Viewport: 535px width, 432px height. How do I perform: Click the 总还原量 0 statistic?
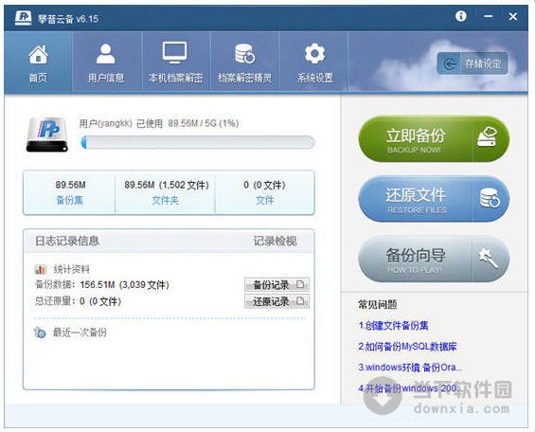(x=79, y=301)
